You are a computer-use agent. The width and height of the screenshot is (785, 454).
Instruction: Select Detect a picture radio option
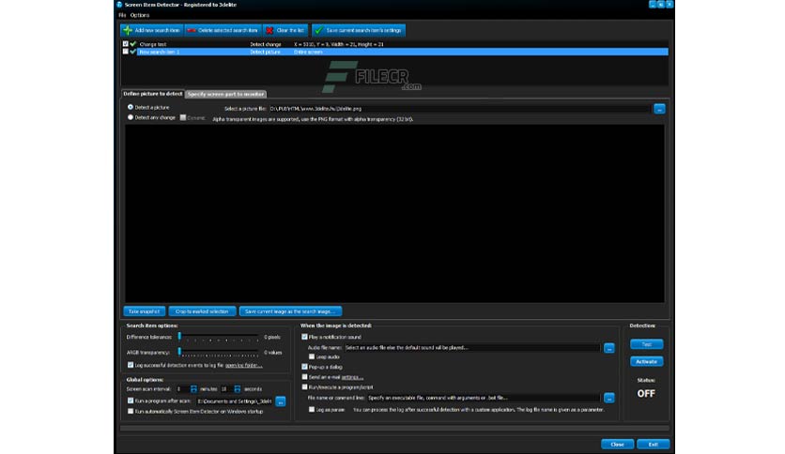pos(131,107)
